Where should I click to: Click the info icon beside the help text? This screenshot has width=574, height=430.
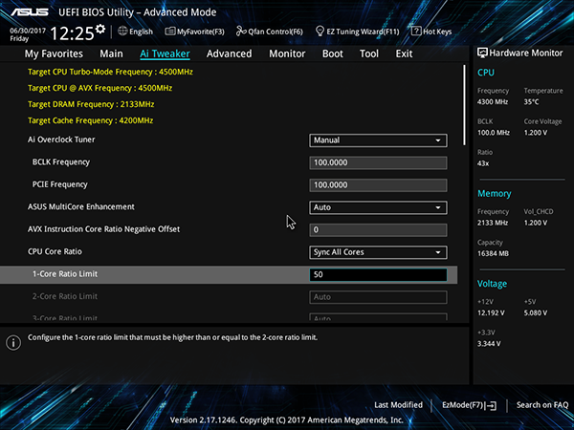13,343
